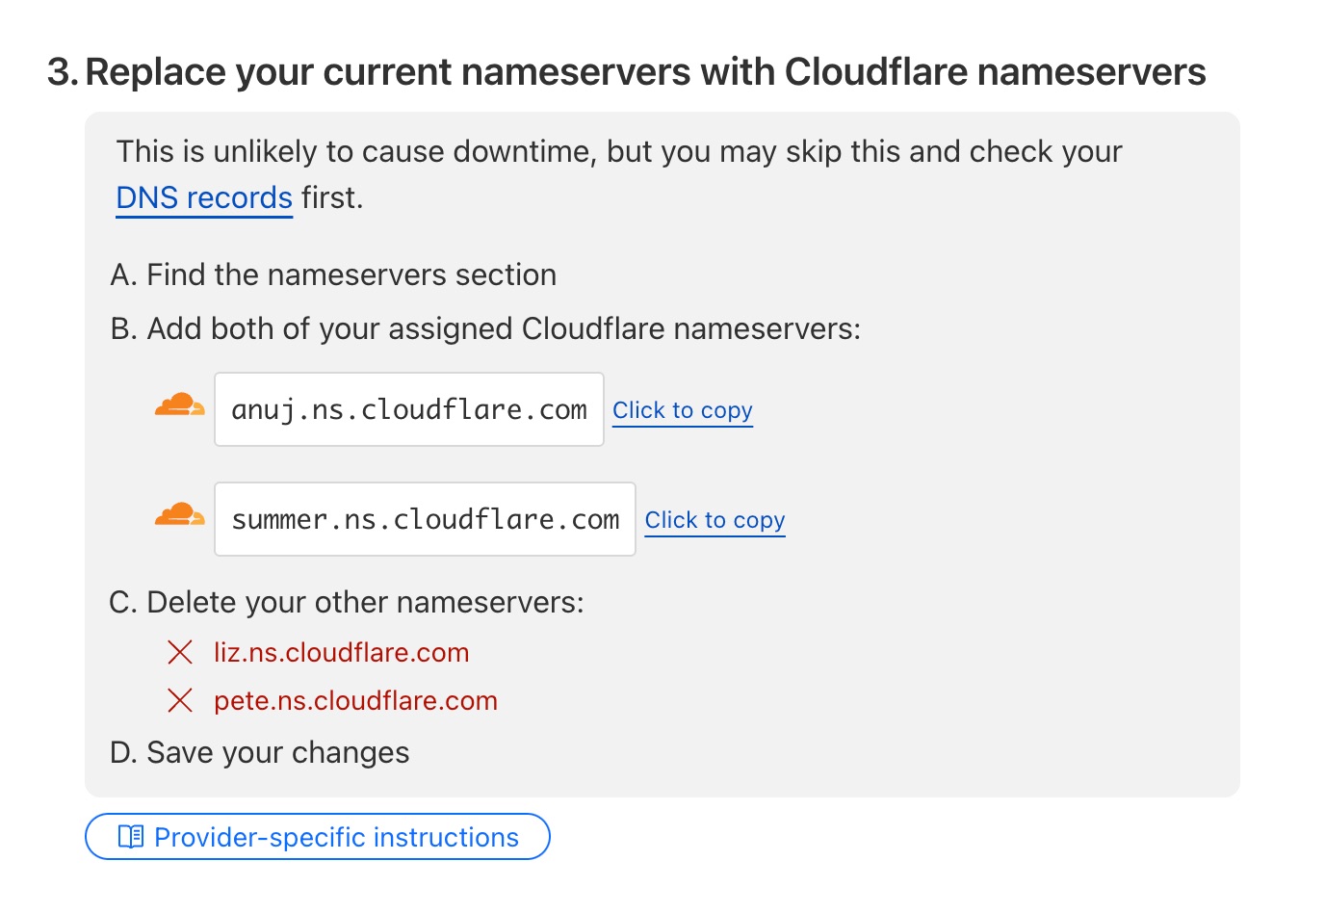
Task: Open the DNS records link
Action: pyautogui.click(x=204, y=197)
